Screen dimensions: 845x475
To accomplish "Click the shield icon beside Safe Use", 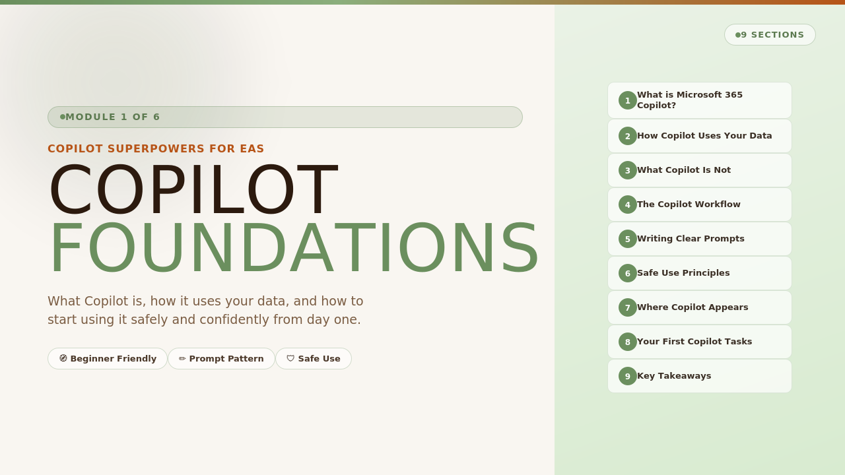I will (x=290, y=359).
